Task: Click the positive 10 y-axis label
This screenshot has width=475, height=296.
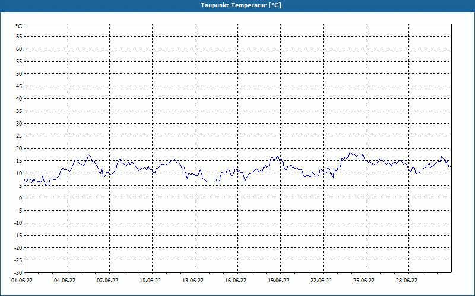Action: [19, 173]
